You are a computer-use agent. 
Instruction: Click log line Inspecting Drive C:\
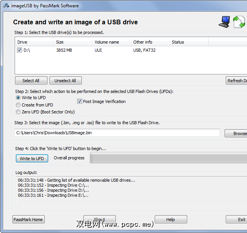[x=53, y=185]
